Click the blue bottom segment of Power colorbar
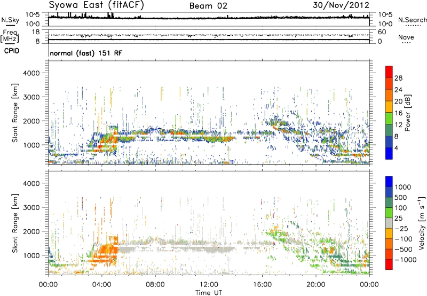427x296 pixels. click(x=389, y=153)
